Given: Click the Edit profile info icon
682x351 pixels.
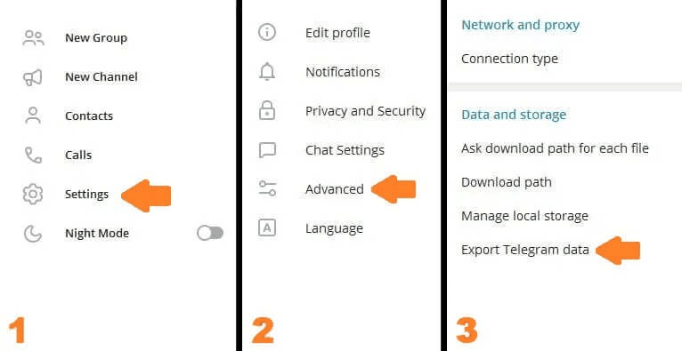Looking at the screenshot, I should pyautogui.click(x=267, y=33).
